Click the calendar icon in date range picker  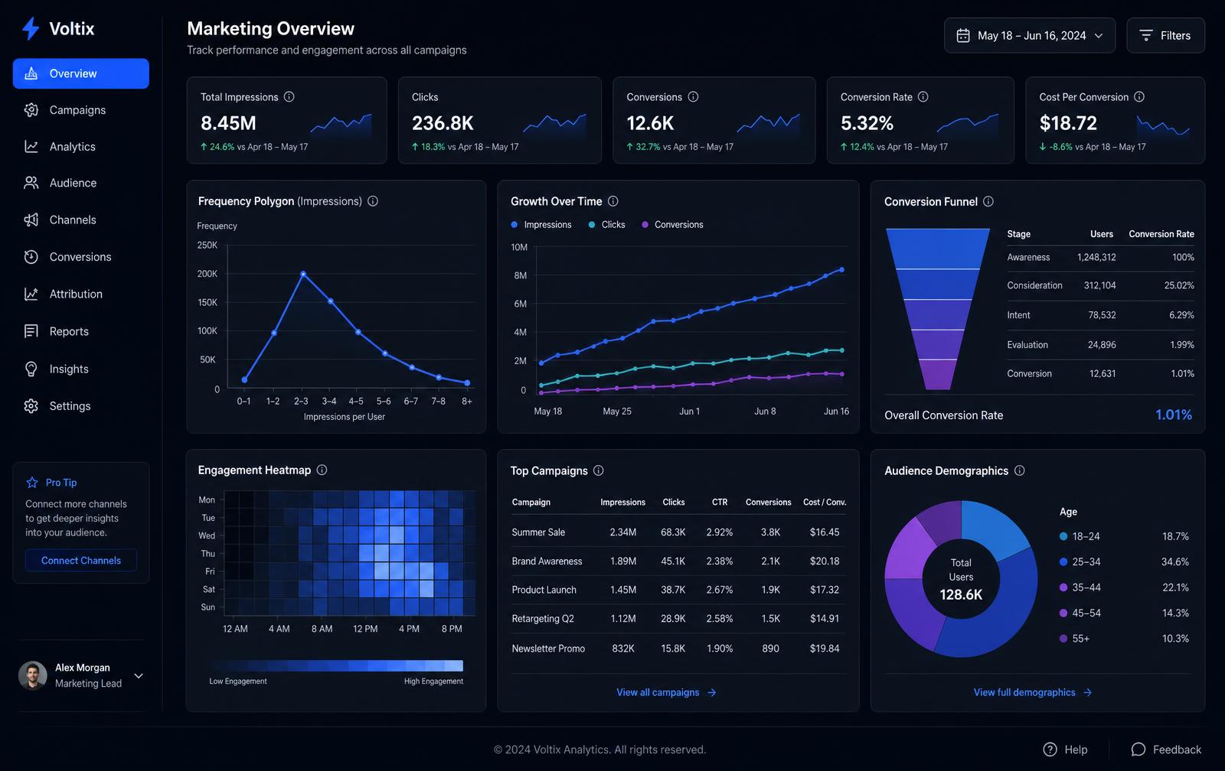point(963,35)
